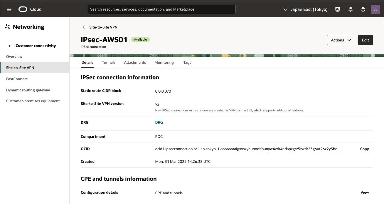Screen dimensions: 384x204
Task: Focus the resource search field
Action: coord(161,9)
